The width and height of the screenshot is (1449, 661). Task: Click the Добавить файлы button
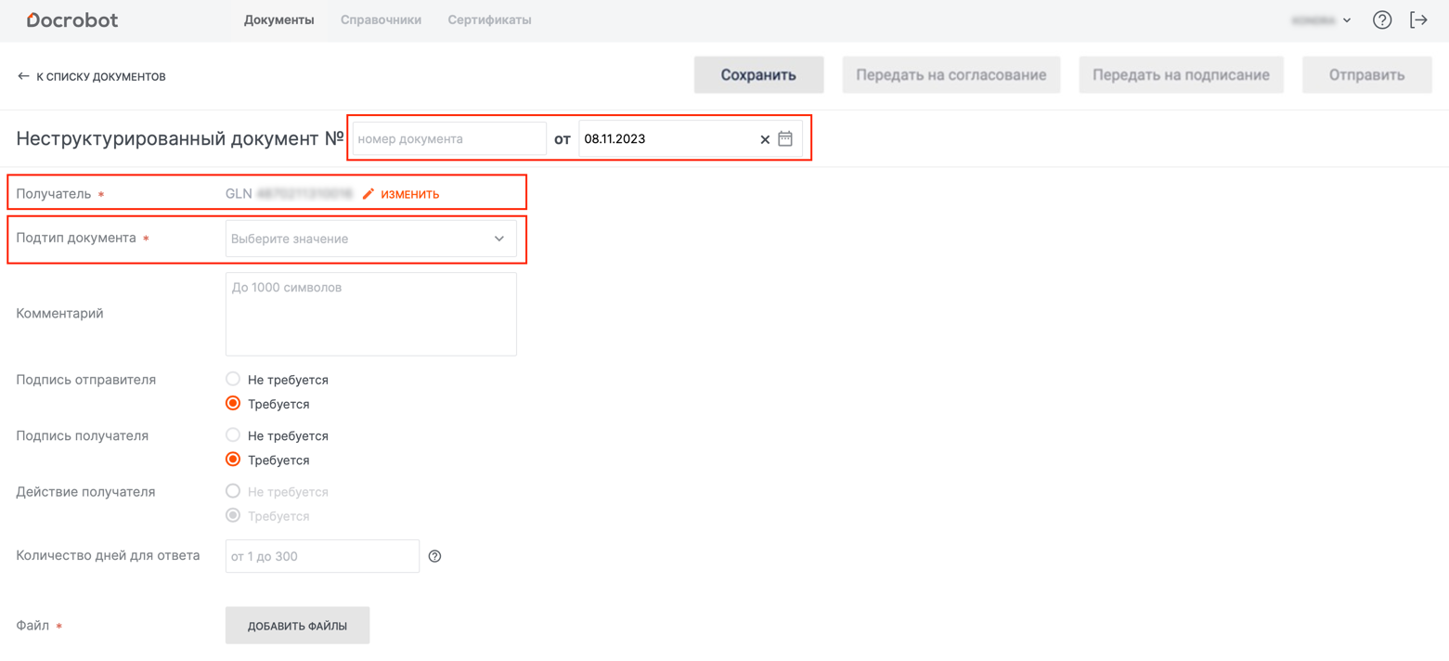pos(297,626)
